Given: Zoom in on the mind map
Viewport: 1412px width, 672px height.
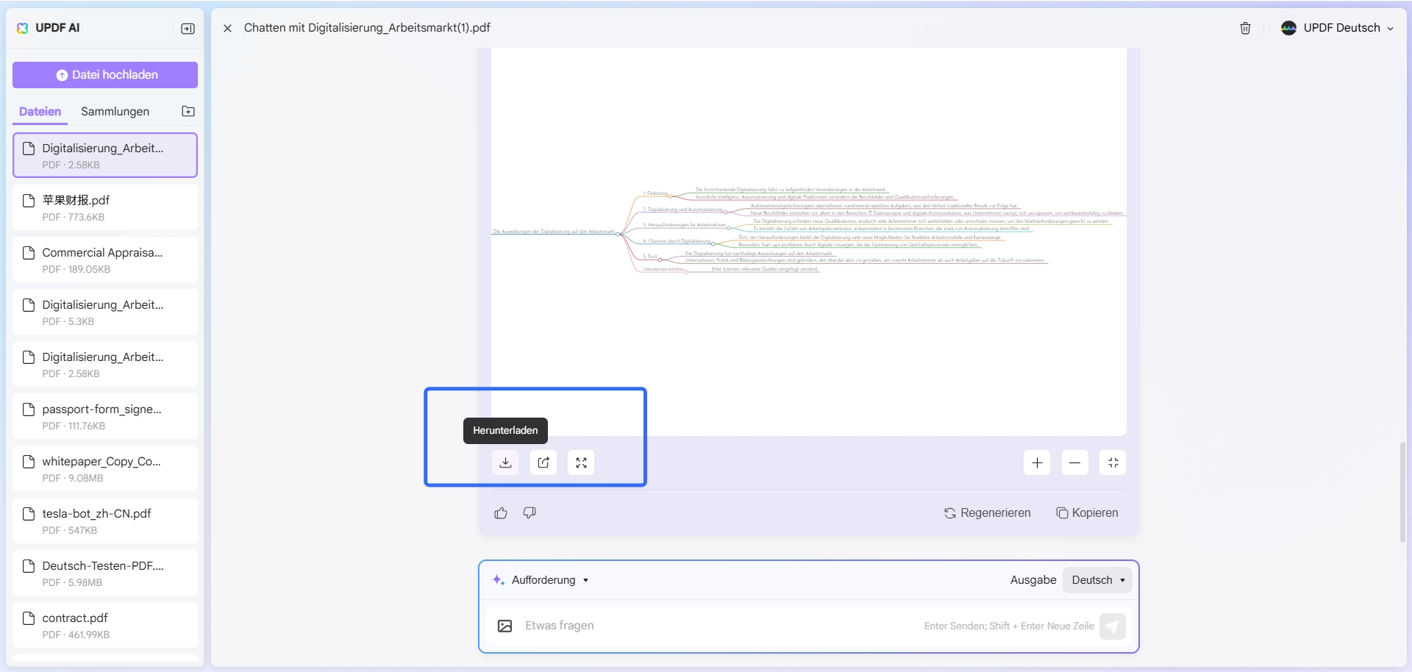Looking at the screenshot, I should (1037, 462).
